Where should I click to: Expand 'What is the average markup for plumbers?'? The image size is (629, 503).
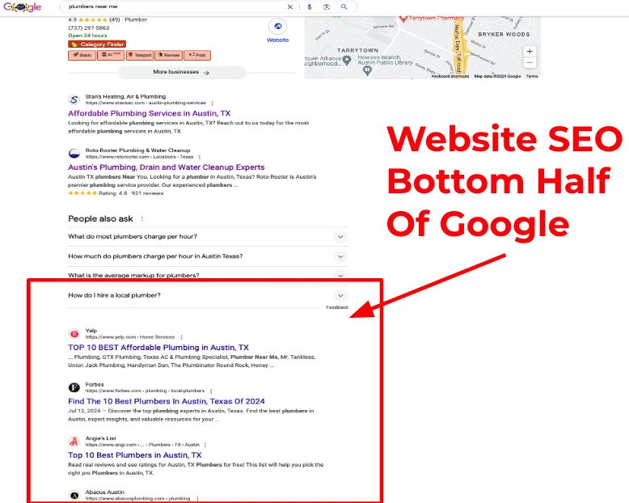click(208, 275)
